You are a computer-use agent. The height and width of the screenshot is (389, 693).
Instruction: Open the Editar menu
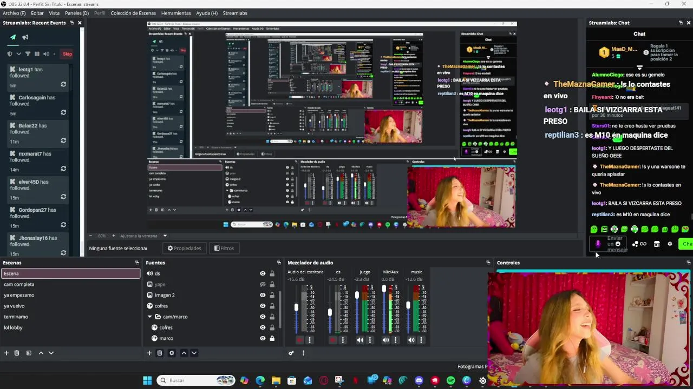point(37,13)
